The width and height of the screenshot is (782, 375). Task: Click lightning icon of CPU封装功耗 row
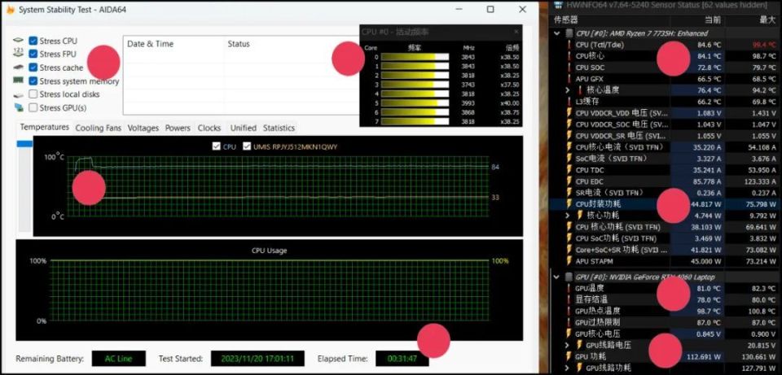pyautogui.click(x=569, y=204)
